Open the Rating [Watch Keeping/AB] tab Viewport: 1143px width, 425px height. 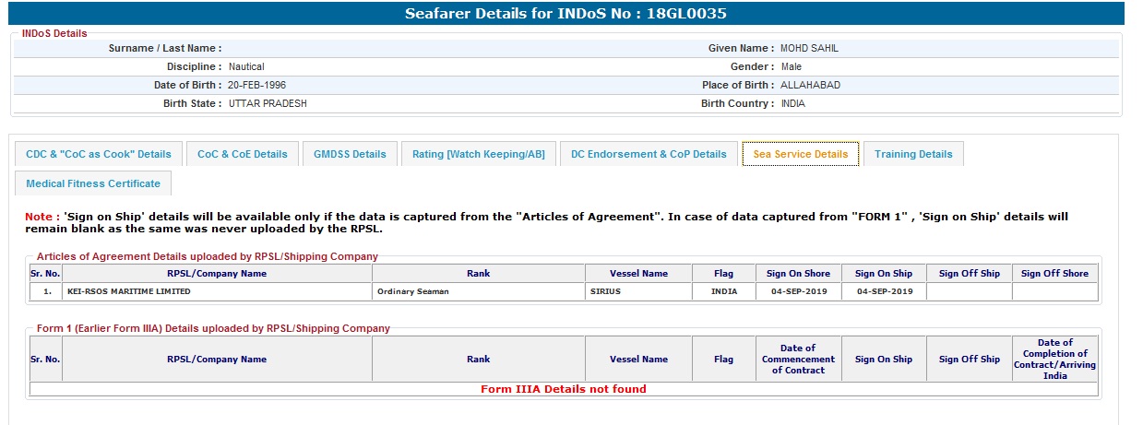tap(478, 154)
